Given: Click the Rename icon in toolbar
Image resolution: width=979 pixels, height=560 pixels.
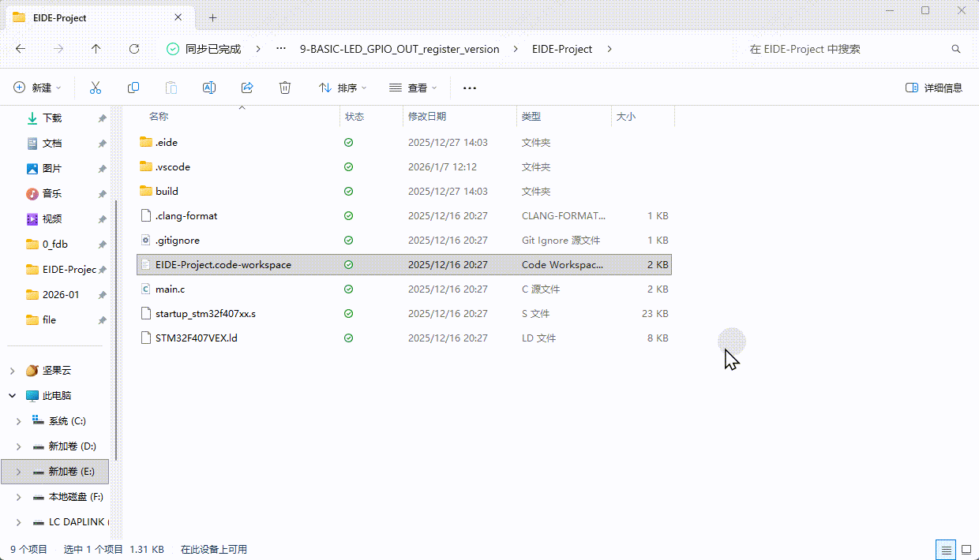Looking at the screenshot, I should tap(209, 88).
